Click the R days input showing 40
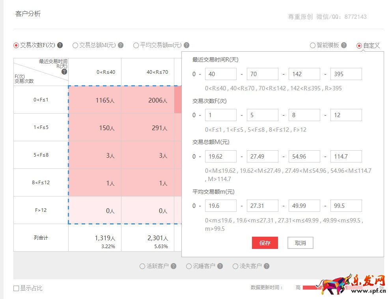The height and width of the screenshot is (299, 390). [x=220, y=74]
